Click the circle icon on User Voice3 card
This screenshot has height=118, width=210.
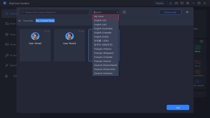pos(80,31)
